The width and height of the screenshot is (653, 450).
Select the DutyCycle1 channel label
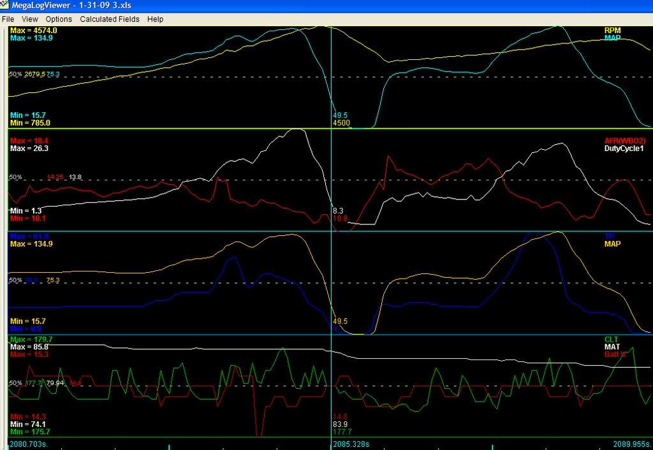[622, 148]
